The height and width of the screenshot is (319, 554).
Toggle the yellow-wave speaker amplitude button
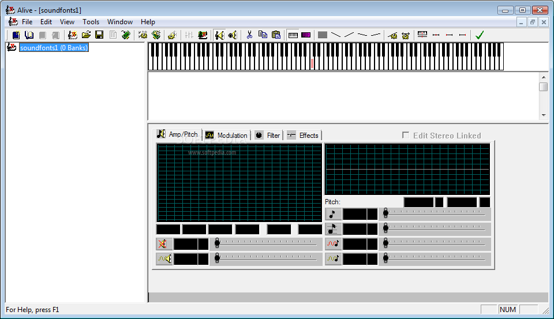coord(164,258)
